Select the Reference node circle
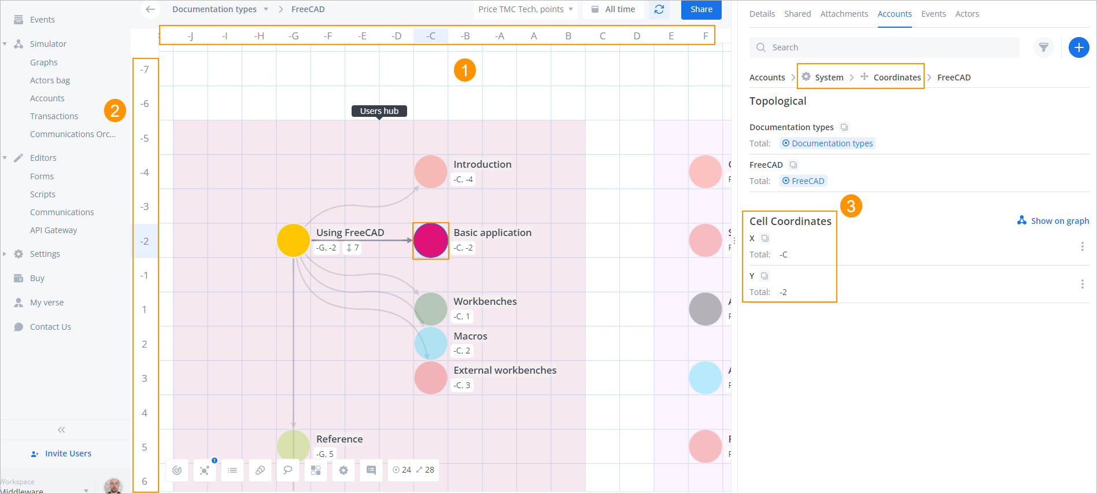This screenshot has height=494, width=1097. coord(294,445)
